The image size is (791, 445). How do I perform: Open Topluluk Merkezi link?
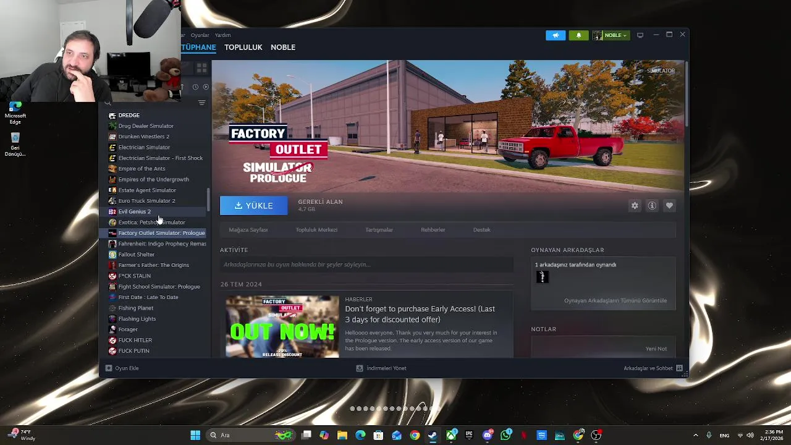[316, 230]
